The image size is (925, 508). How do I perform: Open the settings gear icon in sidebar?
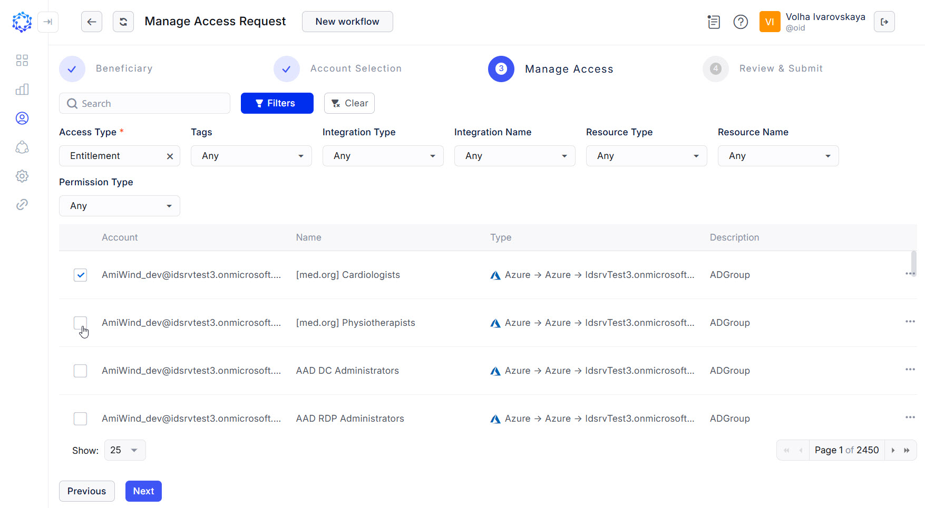22,176
